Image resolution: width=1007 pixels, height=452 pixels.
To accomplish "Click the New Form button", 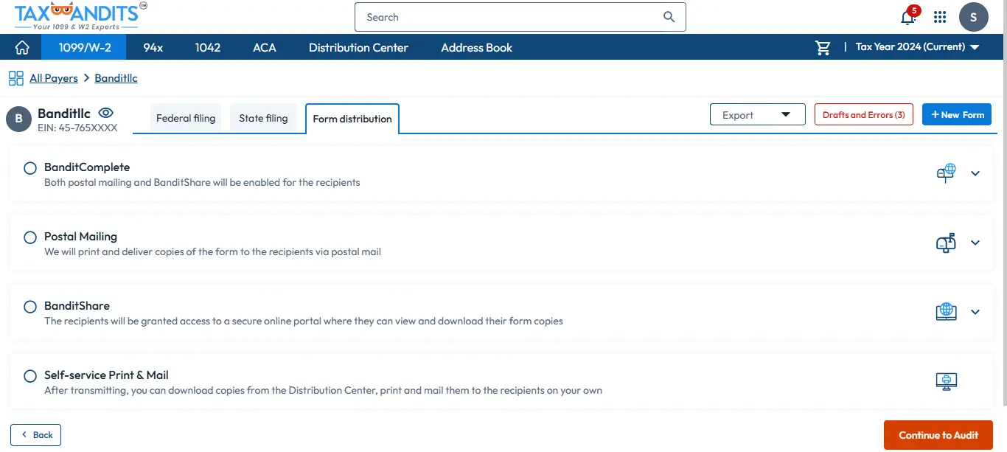I will point(957,114).
